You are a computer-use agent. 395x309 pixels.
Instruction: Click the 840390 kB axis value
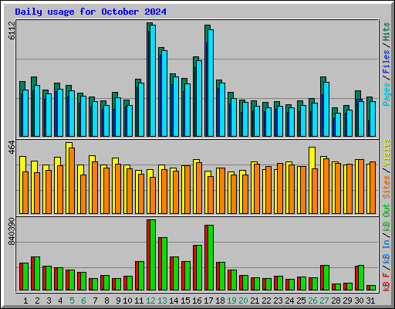tap(12, 232)
